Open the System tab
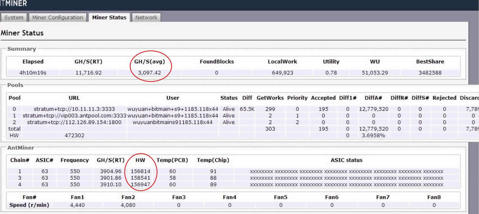The height and width of the screenshot is (214, 479). 14,17
